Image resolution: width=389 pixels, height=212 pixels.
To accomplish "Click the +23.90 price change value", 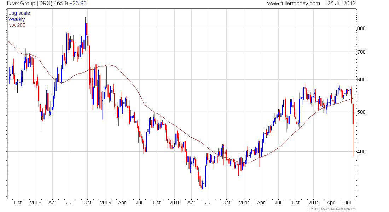I will pyautogui.click(x=78, y=4).
